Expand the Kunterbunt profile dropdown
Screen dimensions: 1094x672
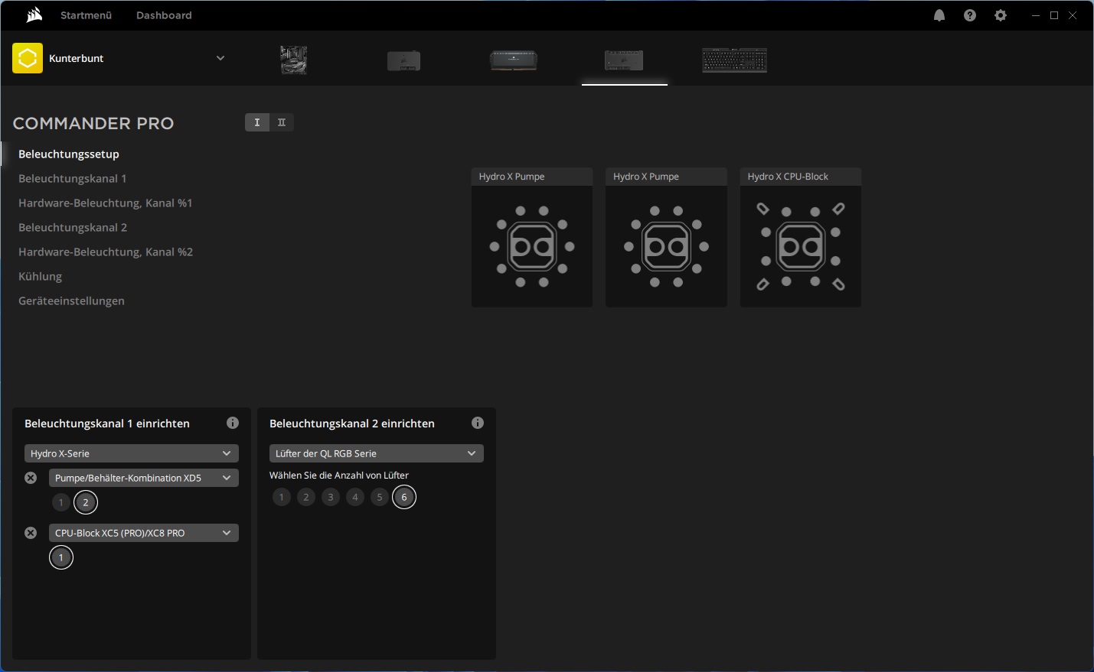pos(220,58)
